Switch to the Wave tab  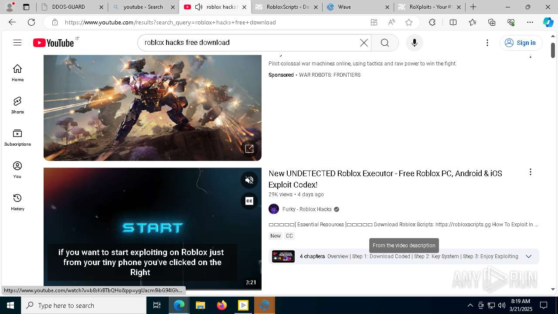pyautogui.click(x=357, y=7)
